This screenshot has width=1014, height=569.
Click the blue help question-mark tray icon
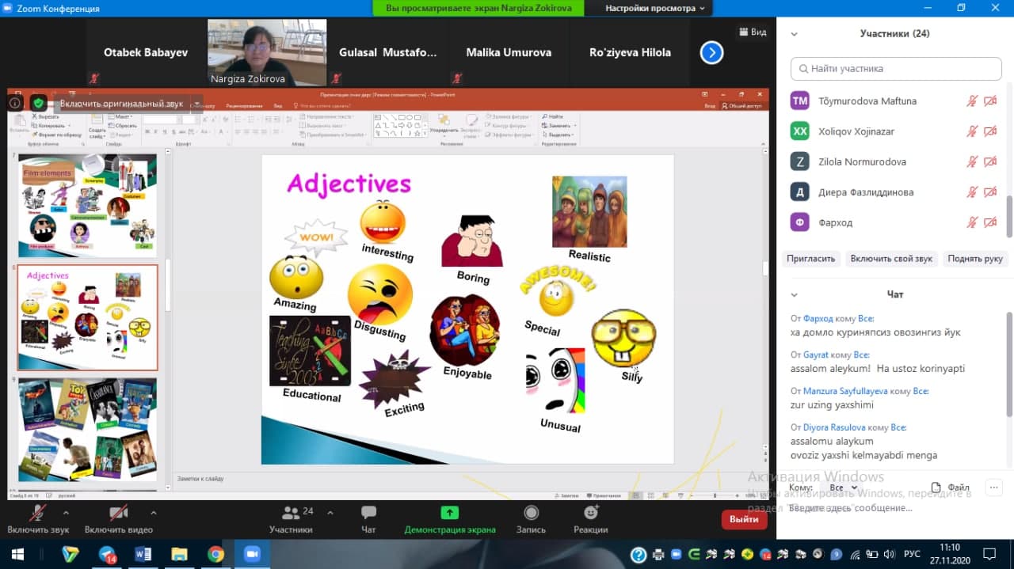pyautogui.click(x=639, y=555)
